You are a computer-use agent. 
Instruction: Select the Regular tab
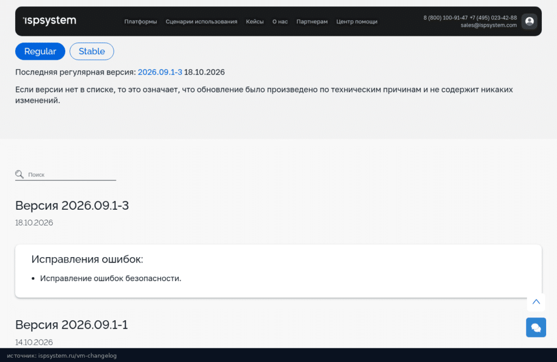40,52
